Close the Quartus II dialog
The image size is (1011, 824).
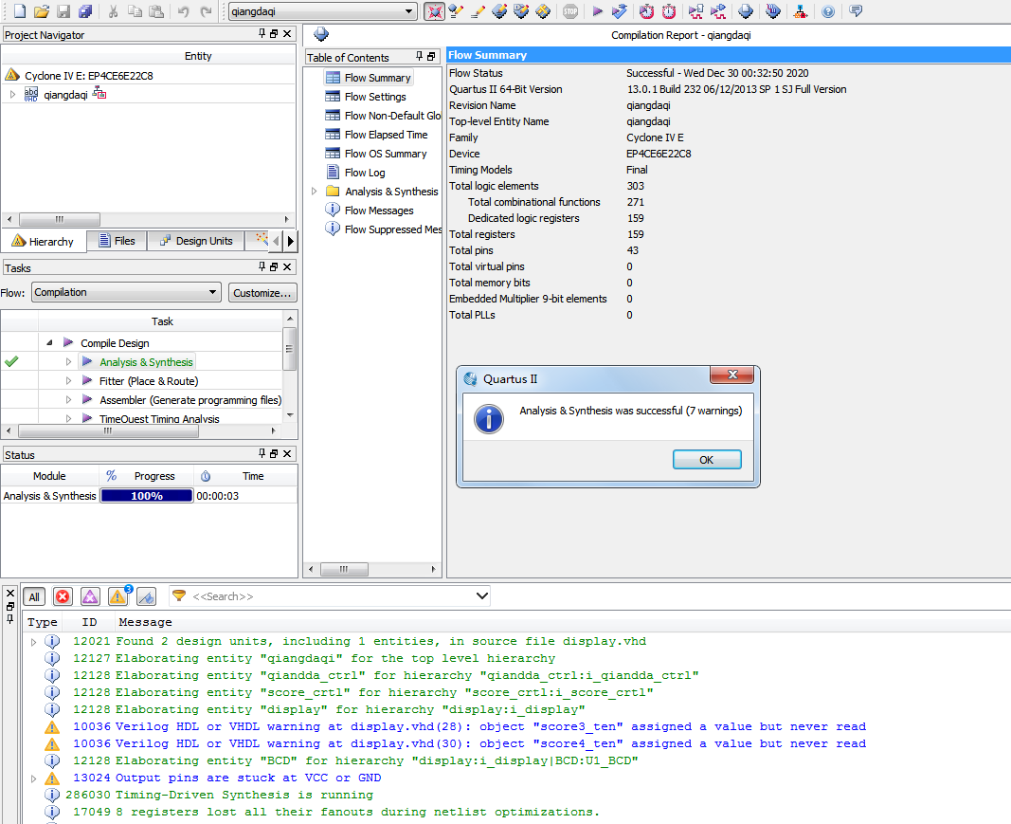pos(731,375)
